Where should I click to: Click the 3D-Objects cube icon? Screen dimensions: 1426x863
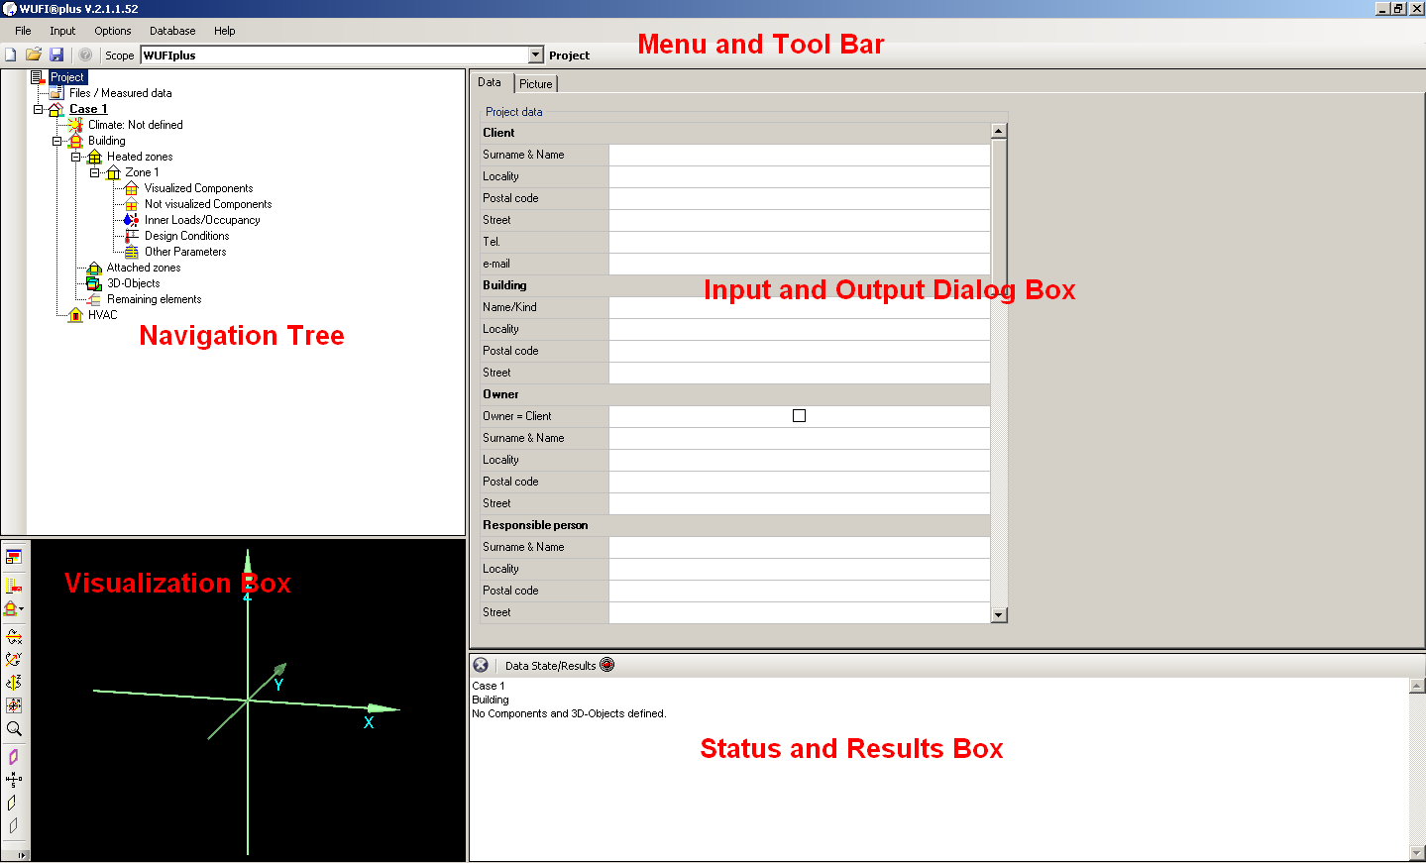click(x=94, y=283)
